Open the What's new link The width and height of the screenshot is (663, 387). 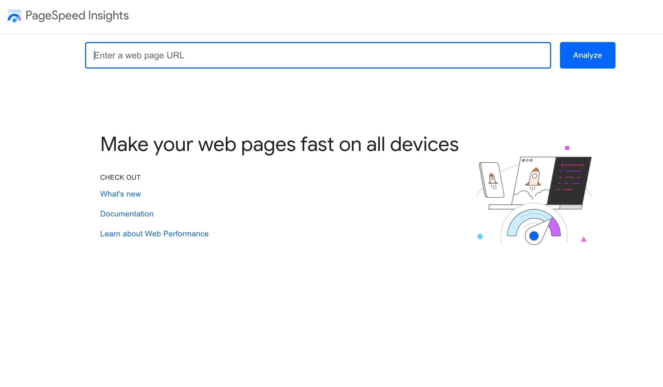click(x=120, y=194)
